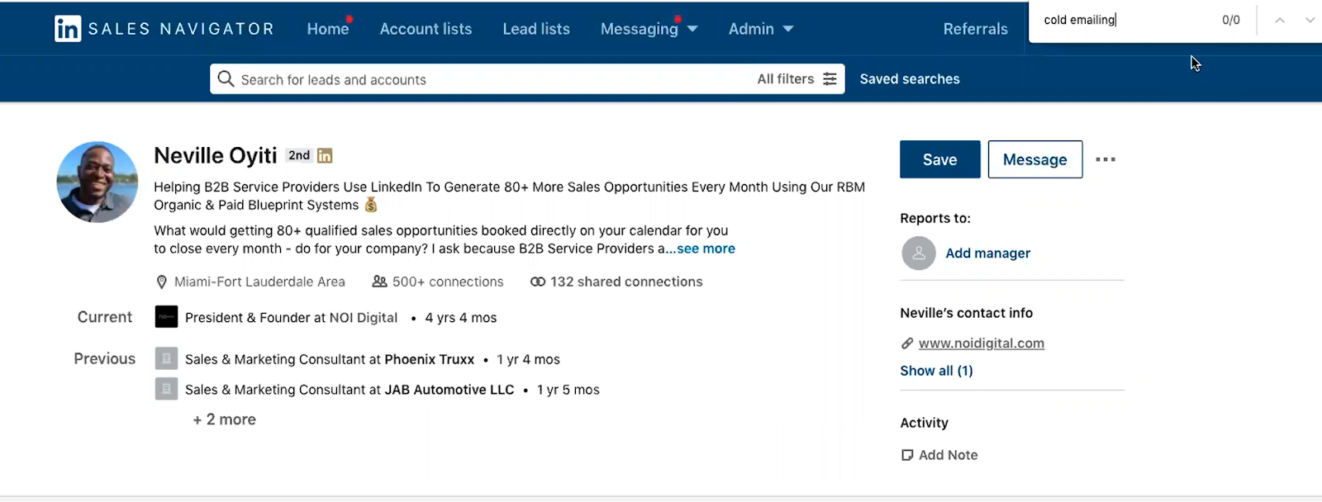Click the '1 yr 4 mos' duration text

[528, 359]
